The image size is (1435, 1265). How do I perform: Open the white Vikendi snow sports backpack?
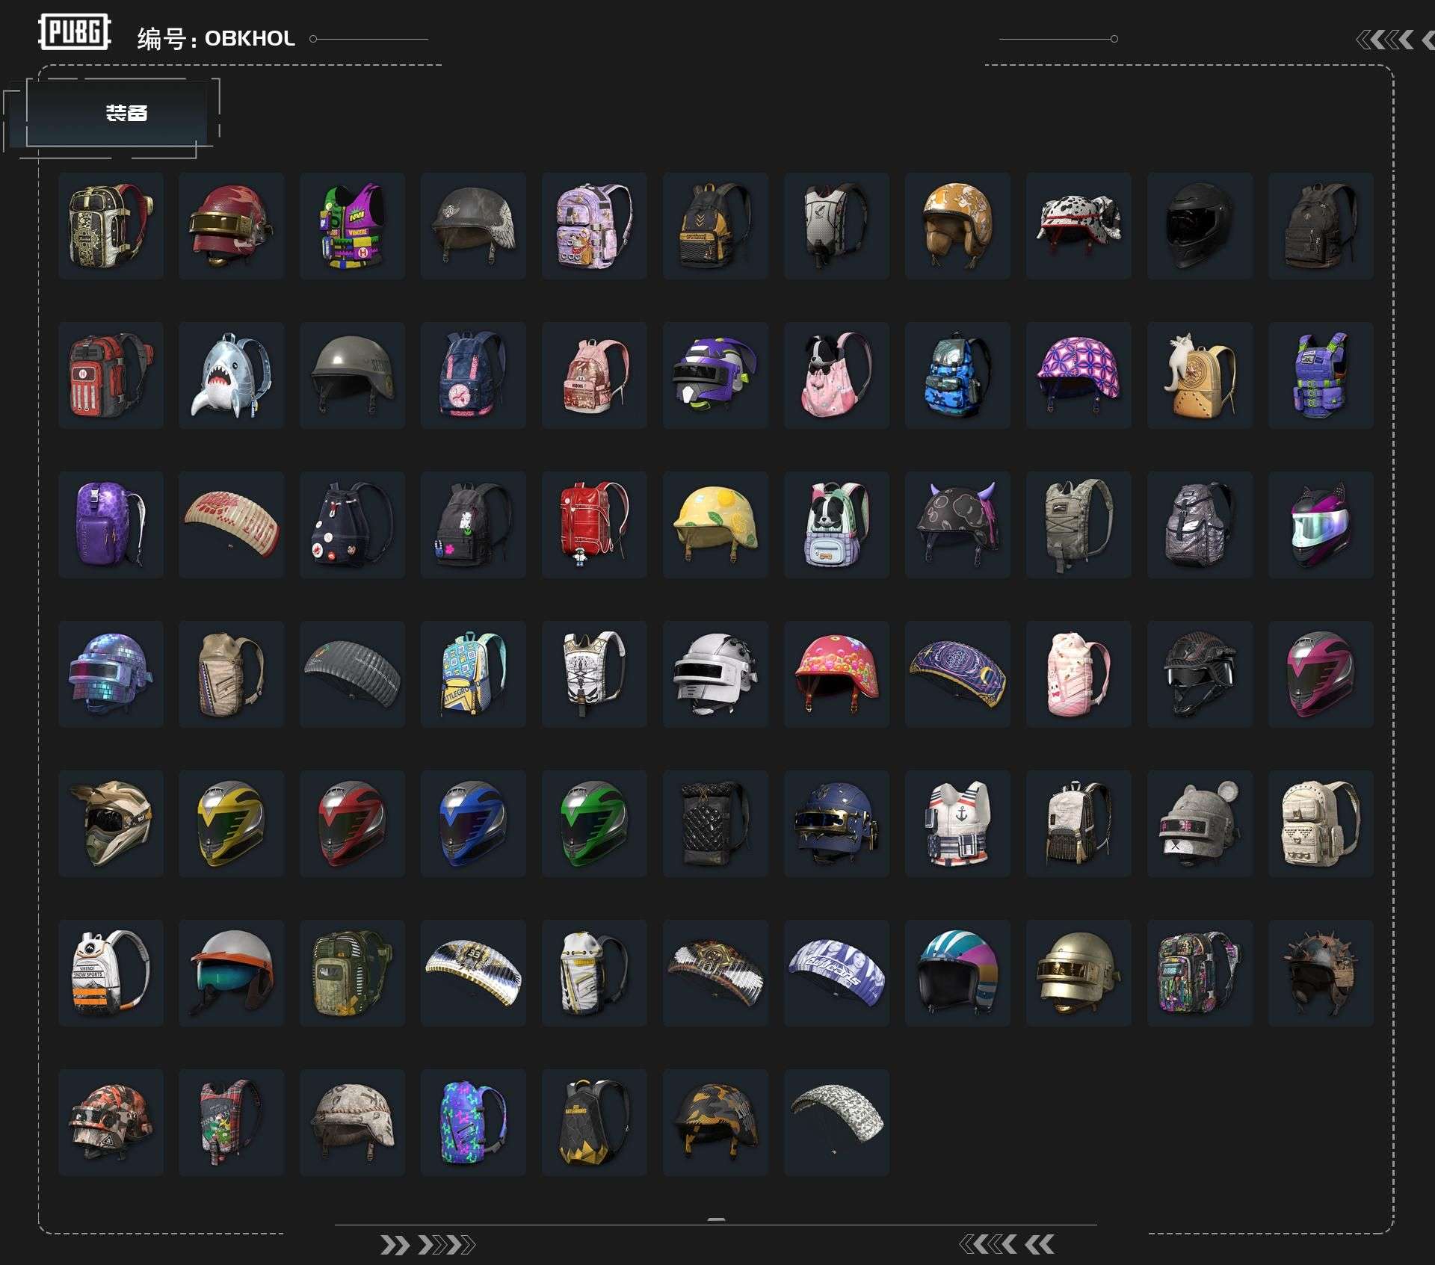coord(111,973)
